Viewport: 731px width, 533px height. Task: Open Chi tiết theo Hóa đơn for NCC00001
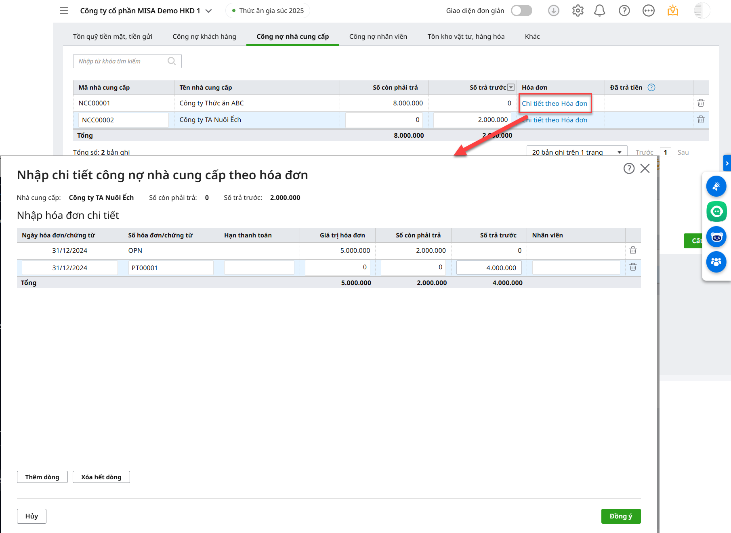click(554, 103)
